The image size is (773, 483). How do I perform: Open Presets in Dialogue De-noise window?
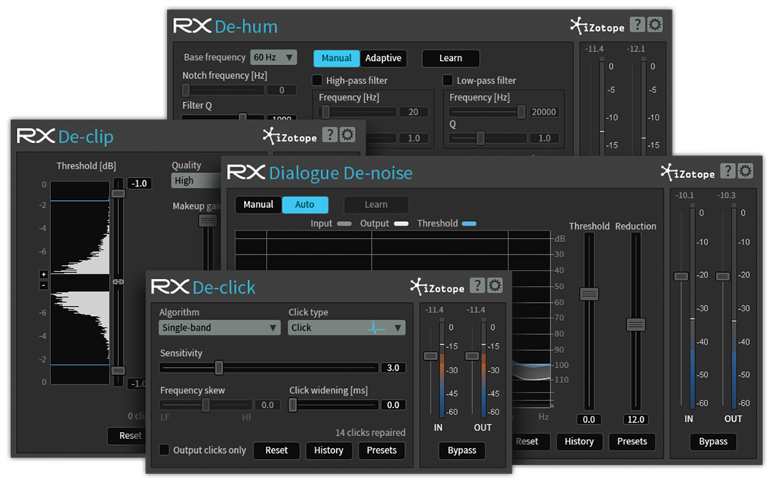(632, 441)
